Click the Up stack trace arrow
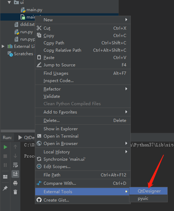The width and height of the screenshot is (174, 211). pos(15,147)
